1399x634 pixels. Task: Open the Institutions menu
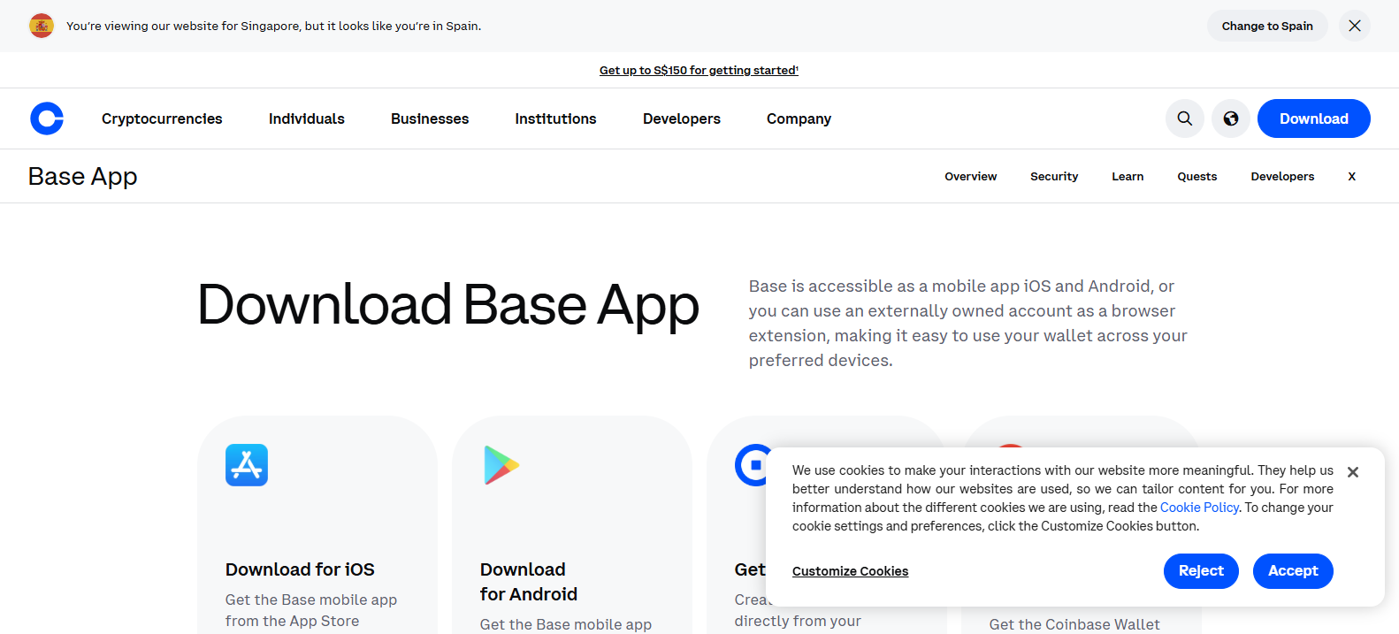point(556,118)
